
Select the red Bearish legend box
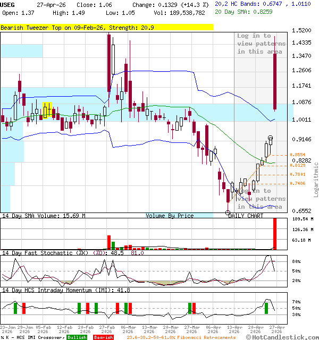point(103,337)
